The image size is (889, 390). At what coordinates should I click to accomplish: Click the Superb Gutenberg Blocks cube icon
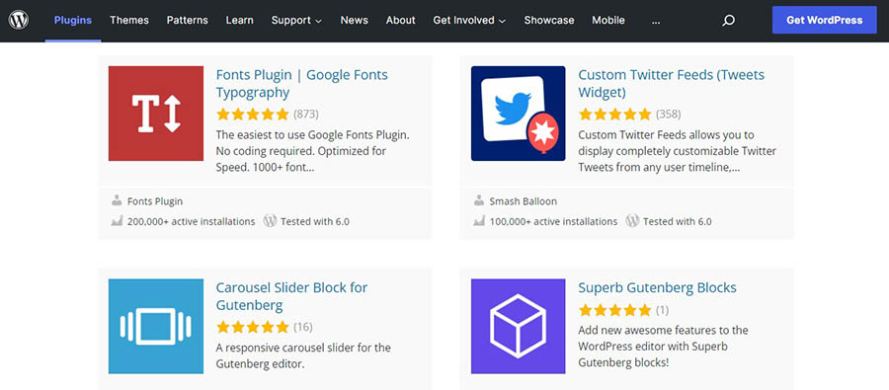tap(519, 326)
